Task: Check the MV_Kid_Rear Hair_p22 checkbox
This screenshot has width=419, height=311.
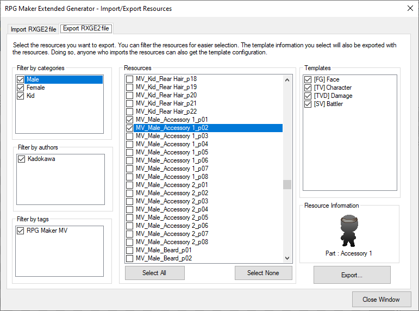Action: [x=129, y=111]
